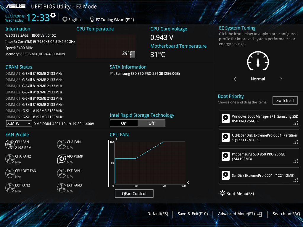Turn Intel Rapid Storage Technology On
Screen dimensions: 303x227
[x=124, y=123]
